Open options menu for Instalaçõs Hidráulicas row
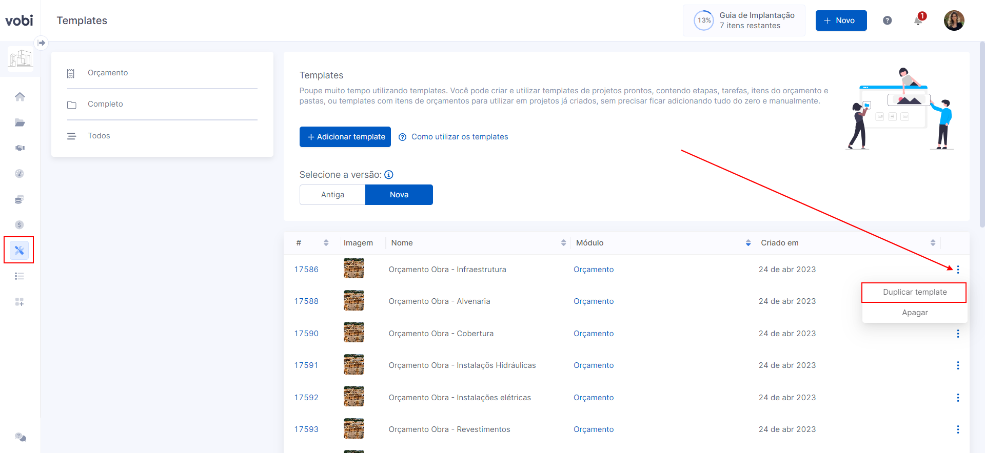The image size is (985, 453). pos(958,365)
